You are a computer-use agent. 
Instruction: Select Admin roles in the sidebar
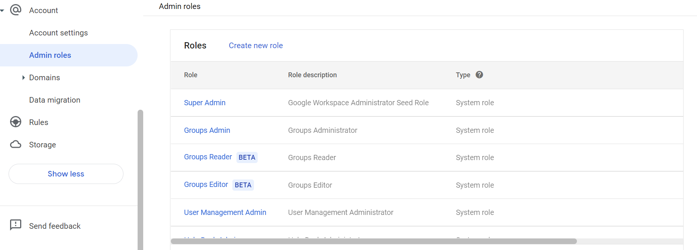click(x=50, y=55)
